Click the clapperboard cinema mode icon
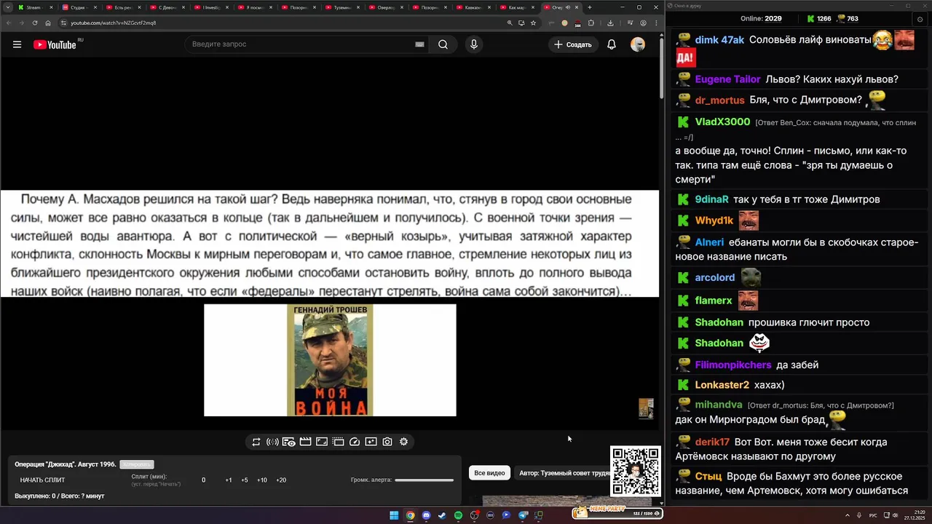The height and width of the screenshot is (524, 932). (x=305, y=442)
